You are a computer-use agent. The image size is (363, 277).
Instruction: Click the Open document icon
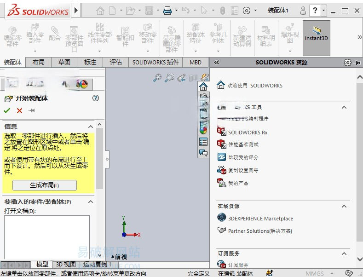point(130,11)
